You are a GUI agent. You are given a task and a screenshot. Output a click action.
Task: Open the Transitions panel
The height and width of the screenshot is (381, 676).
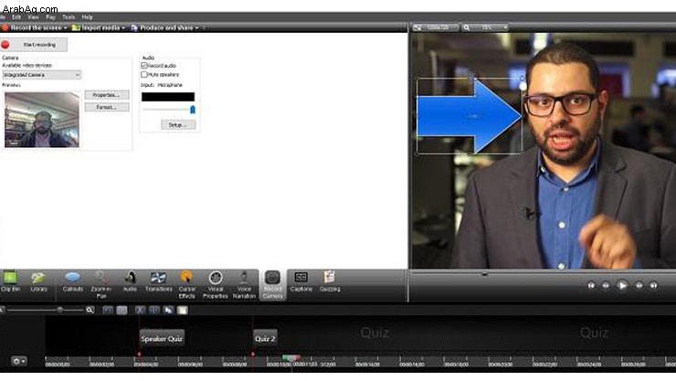[x=157, y=280]
